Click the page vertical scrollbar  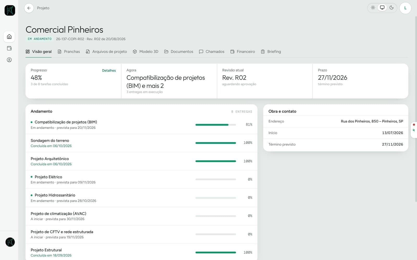(416, 109)
